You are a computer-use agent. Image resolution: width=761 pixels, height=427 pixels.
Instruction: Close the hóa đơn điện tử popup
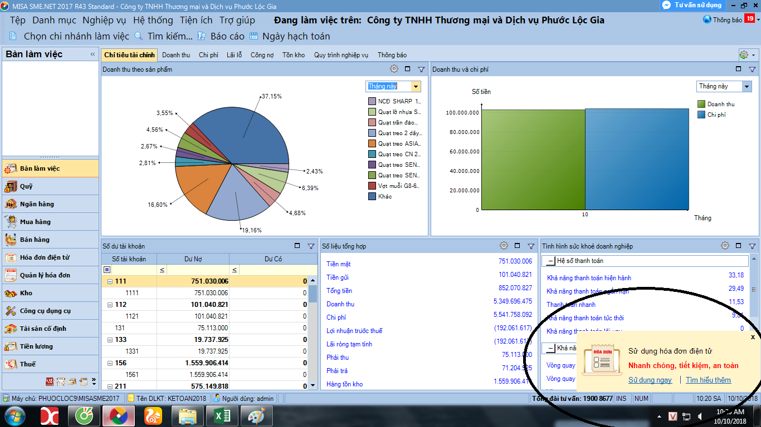(753, 337)
